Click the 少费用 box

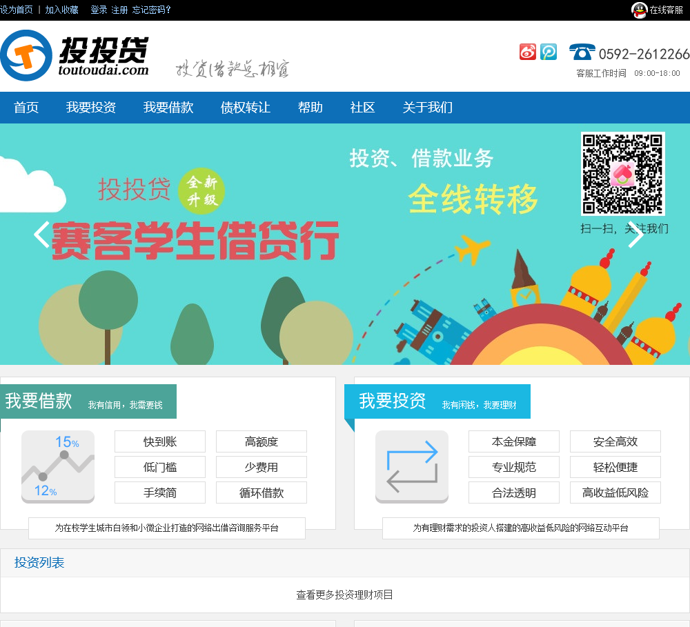coord(262,467)
